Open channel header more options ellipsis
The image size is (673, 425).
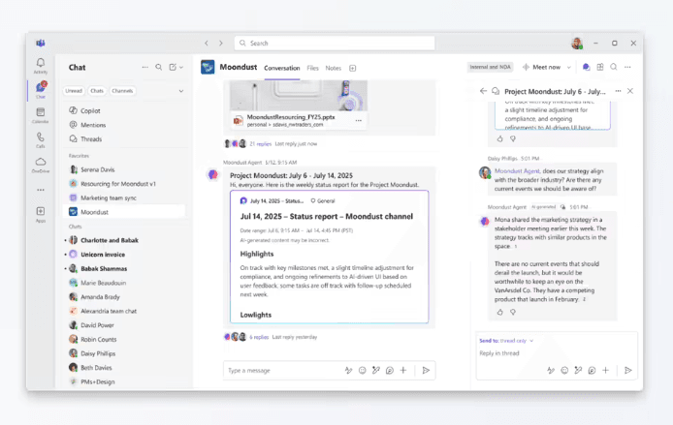(x=627, y=67)
